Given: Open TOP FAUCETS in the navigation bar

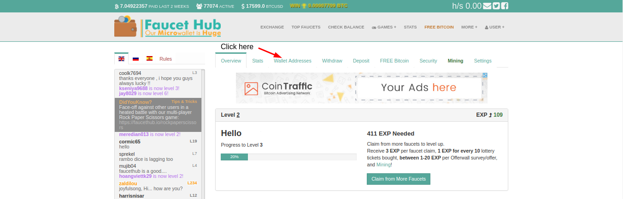Looking at the screenshot, I should coord(306,27).
